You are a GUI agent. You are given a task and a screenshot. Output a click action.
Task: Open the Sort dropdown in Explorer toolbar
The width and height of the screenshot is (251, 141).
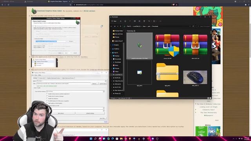149,21
